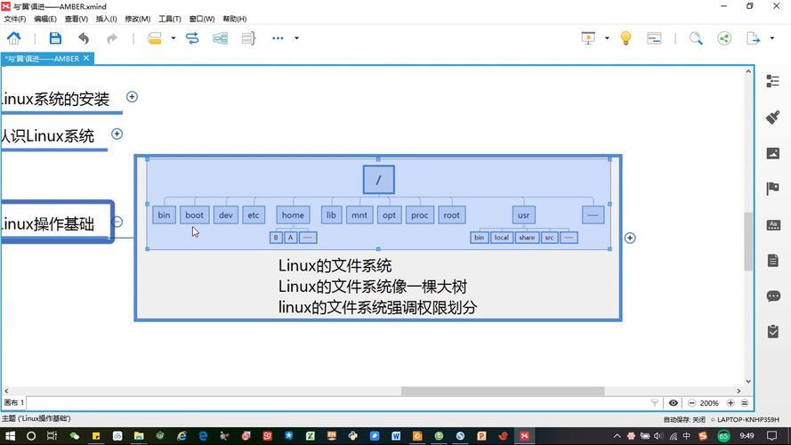Click the text 'Linux的文件系统像一棵大树'
Screen dimensions: 791x445
(x=373, y=287)
